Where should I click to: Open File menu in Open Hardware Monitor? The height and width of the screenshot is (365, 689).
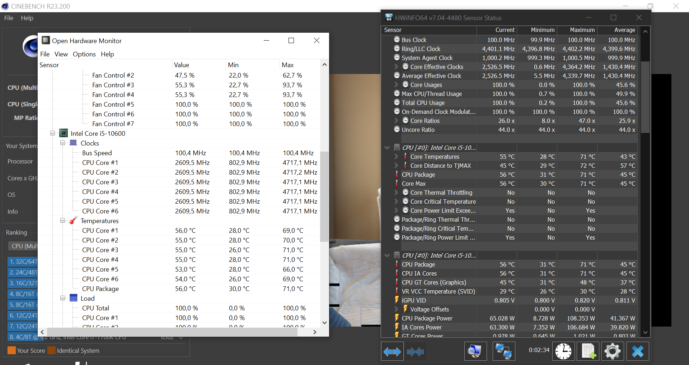(45, 54)
